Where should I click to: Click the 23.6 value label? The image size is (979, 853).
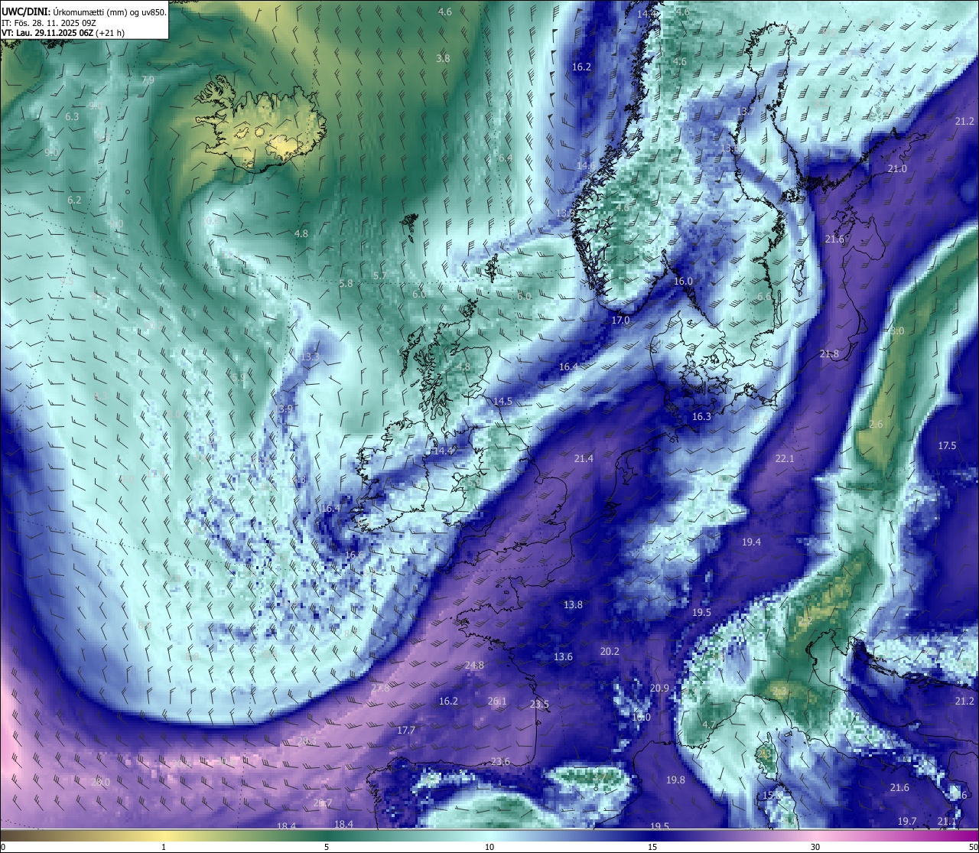click(x=500, y=761)
